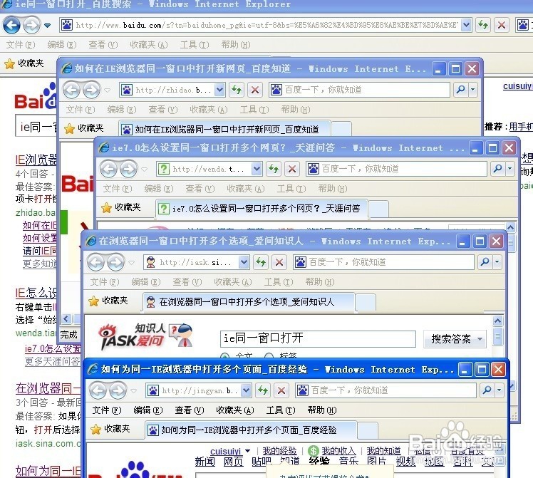Open 我的知道 link in 百度经验 page

tap(384, 451)
